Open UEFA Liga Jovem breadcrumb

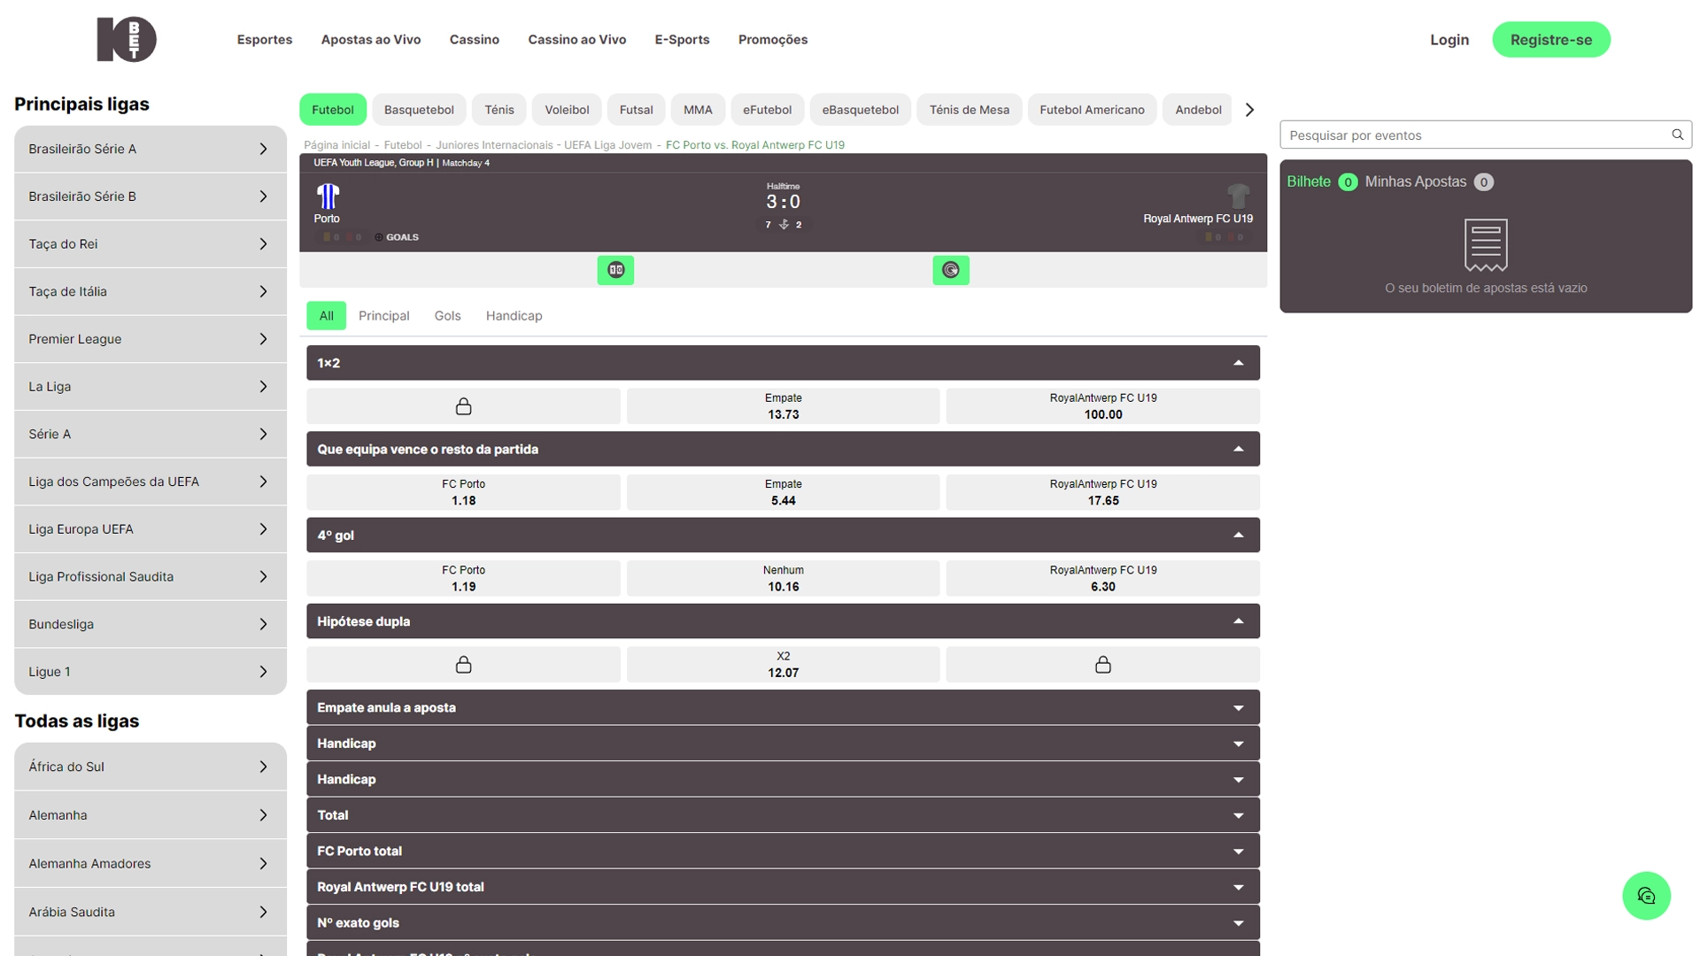click(607, 145)
